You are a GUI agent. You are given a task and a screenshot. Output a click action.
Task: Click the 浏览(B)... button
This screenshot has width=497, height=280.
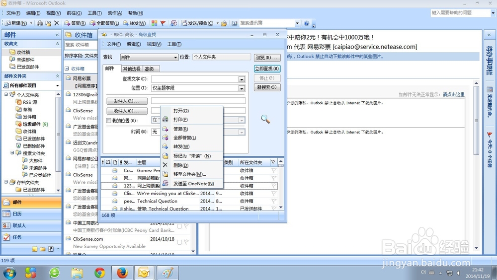coord(267,57)
